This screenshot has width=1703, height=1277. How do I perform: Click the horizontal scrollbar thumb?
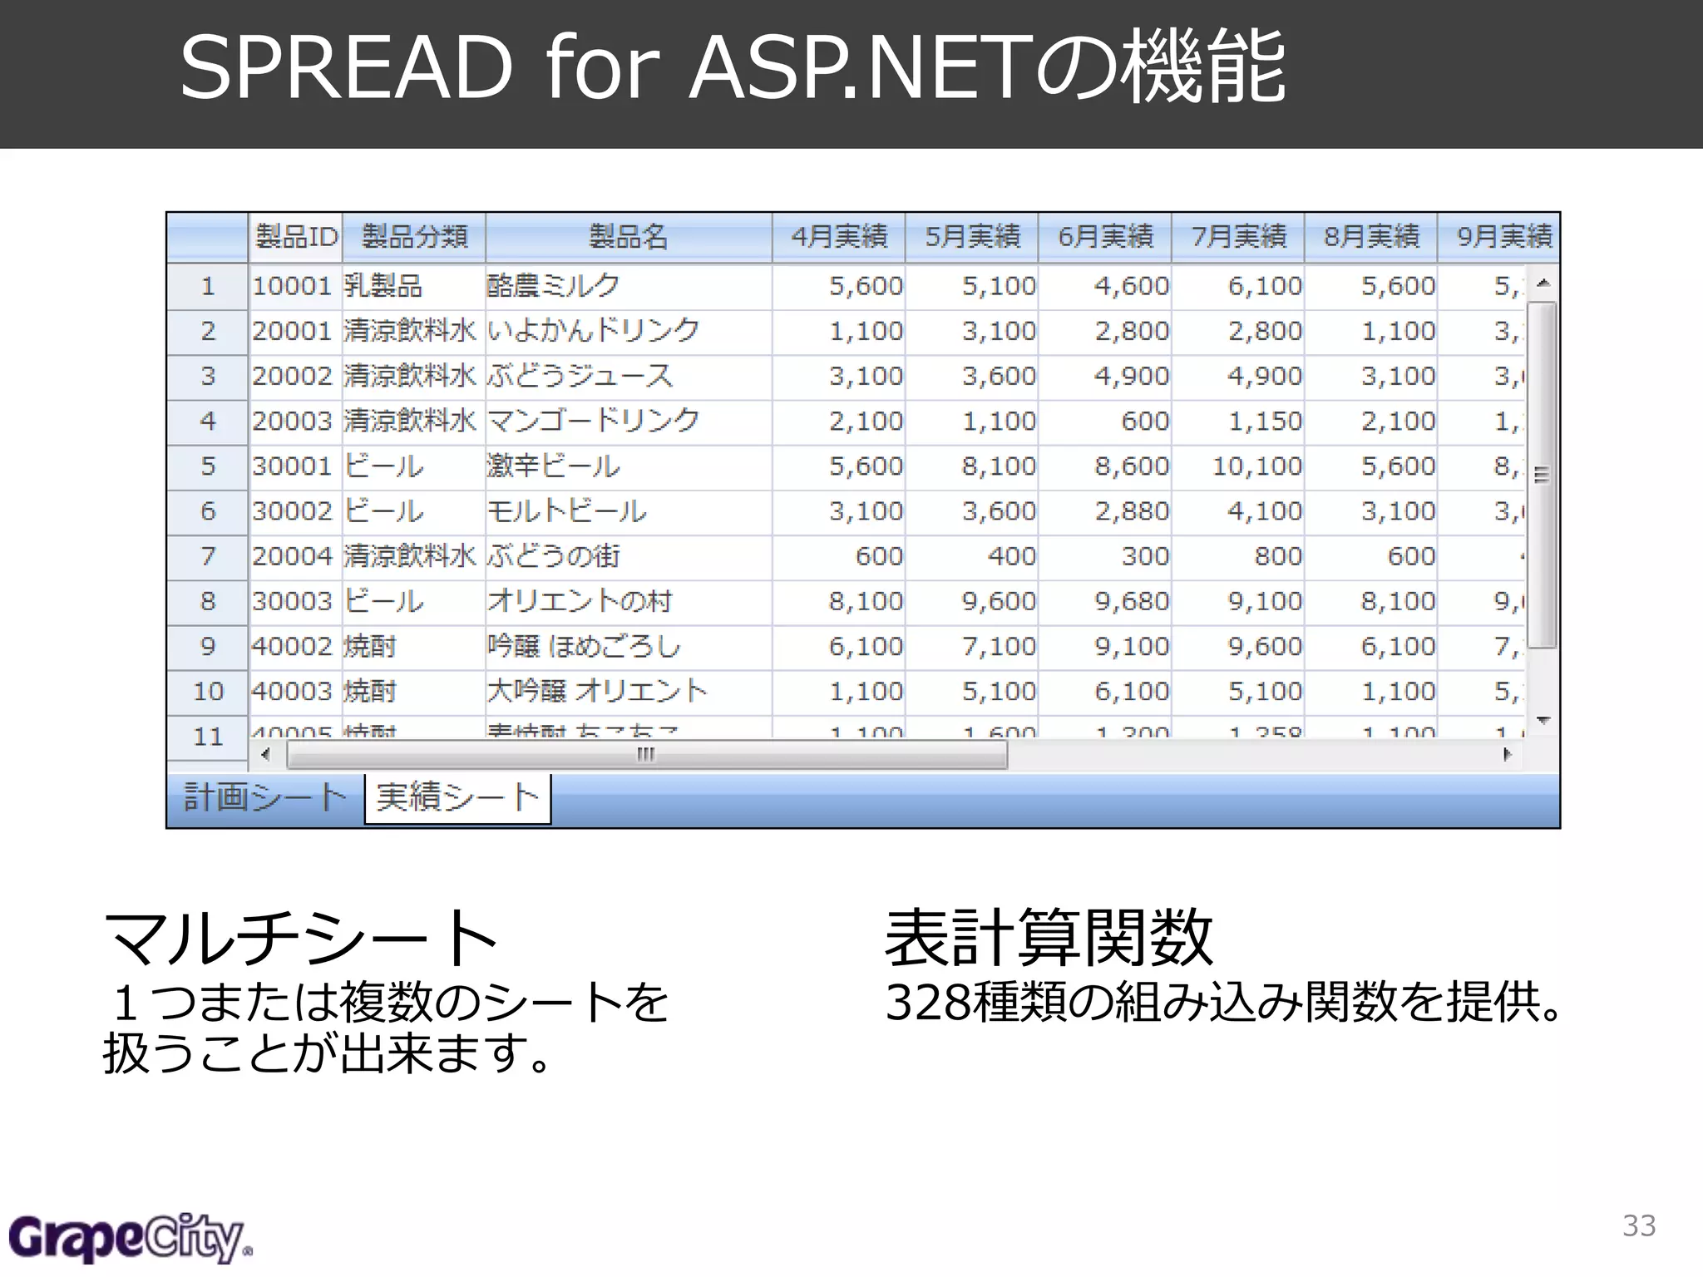pos(647,755)
